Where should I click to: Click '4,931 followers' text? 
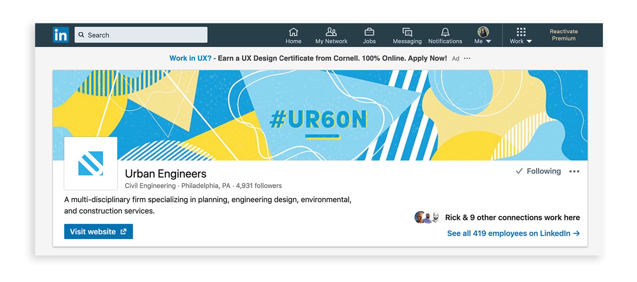(x=259, y=186)
